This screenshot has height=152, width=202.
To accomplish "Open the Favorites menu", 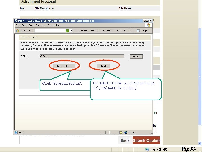I will [x=40, y=25].
